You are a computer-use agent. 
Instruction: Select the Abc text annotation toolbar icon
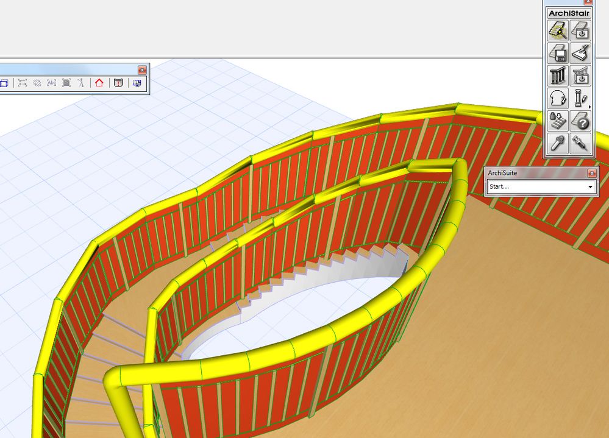pyautogui.click(x=51, y=82)
